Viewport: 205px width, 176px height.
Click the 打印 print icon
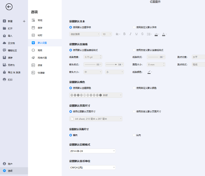(4, 80)
